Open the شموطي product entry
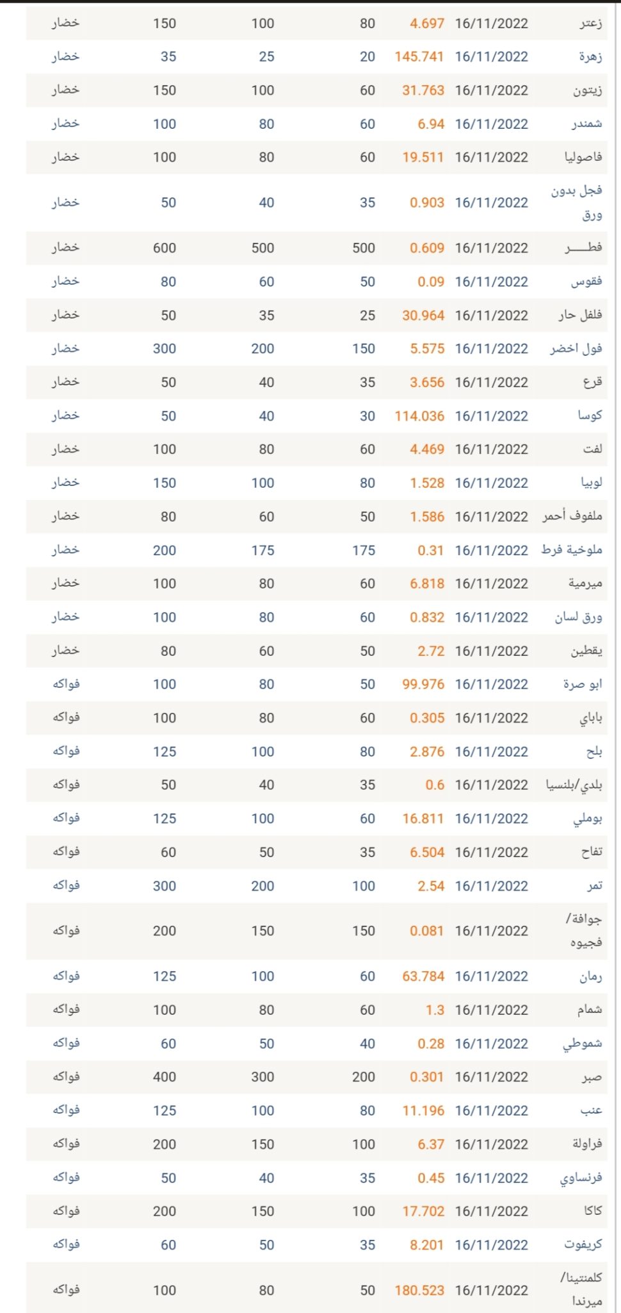This screenshot has width=621, height=1313. (582, 1044)
